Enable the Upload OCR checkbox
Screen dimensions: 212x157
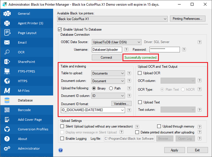(140, 73)
